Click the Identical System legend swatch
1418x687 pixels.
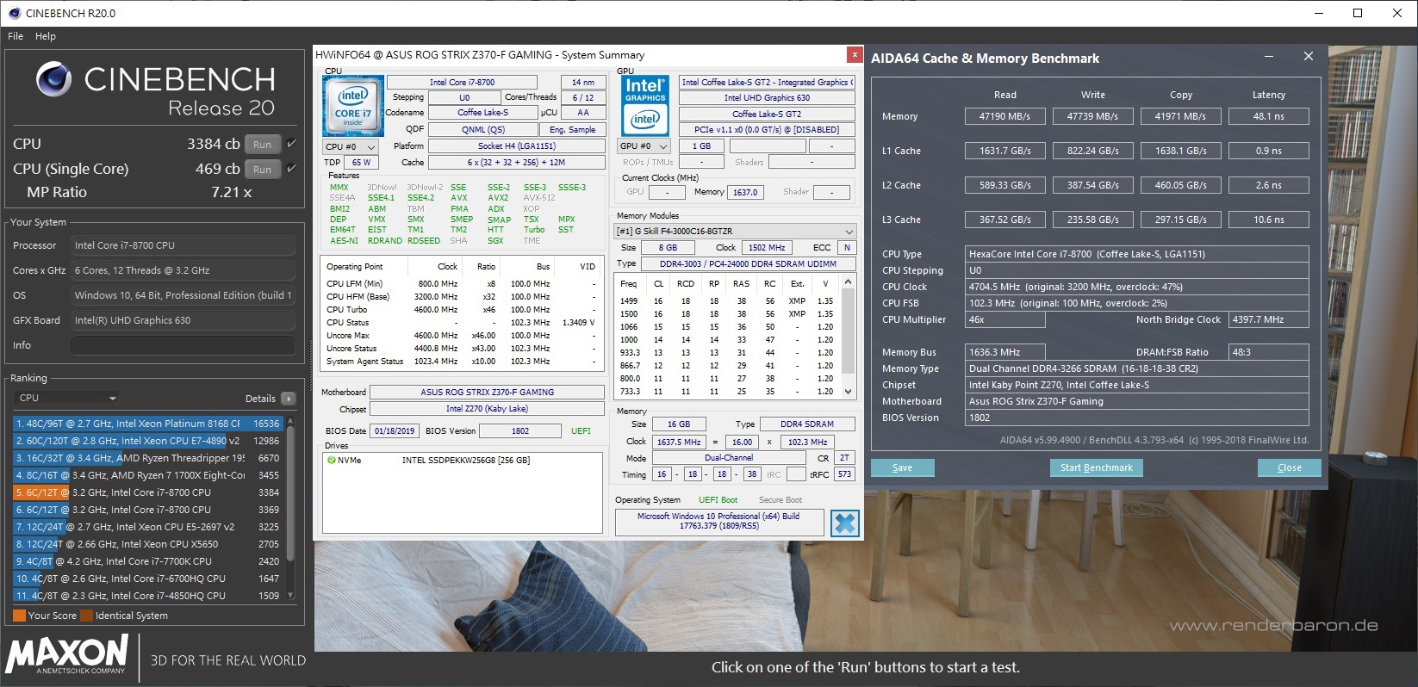(86, 616)
